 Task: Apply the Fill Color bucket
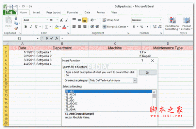[57, 27]
